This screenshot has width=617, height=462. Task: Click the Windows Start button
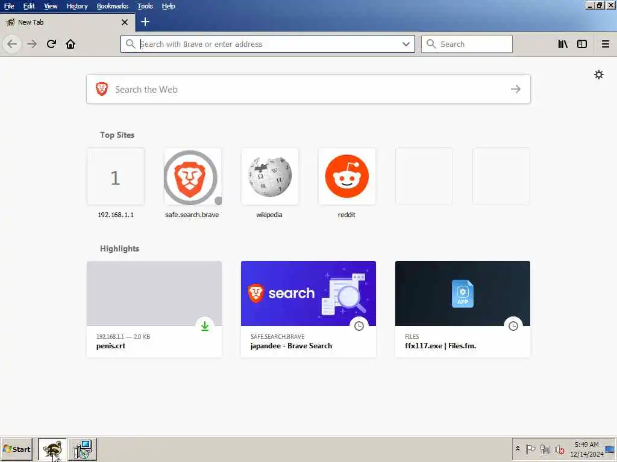pyautogui.click(x=16, y=449)
